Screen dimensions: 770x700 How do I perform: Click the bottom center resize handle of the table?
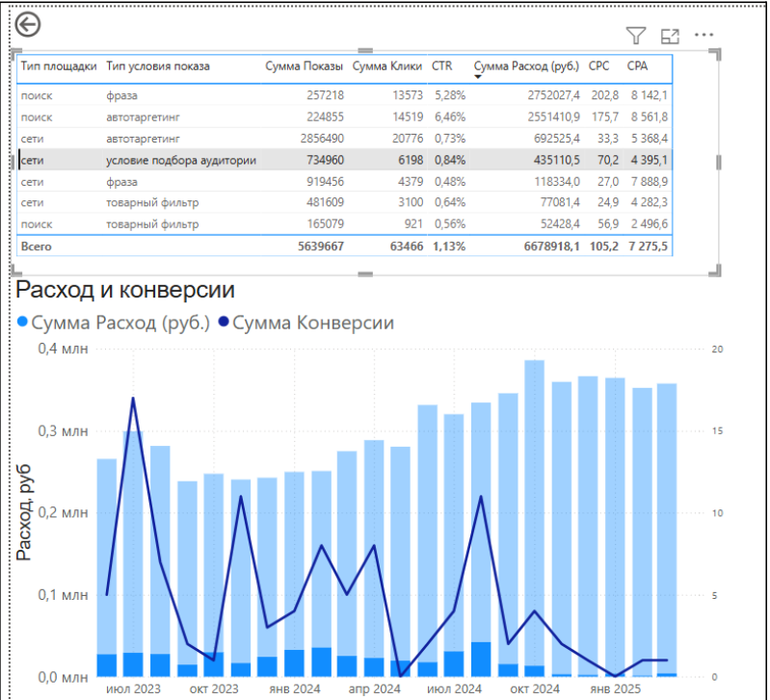click(x=365, y=273)
